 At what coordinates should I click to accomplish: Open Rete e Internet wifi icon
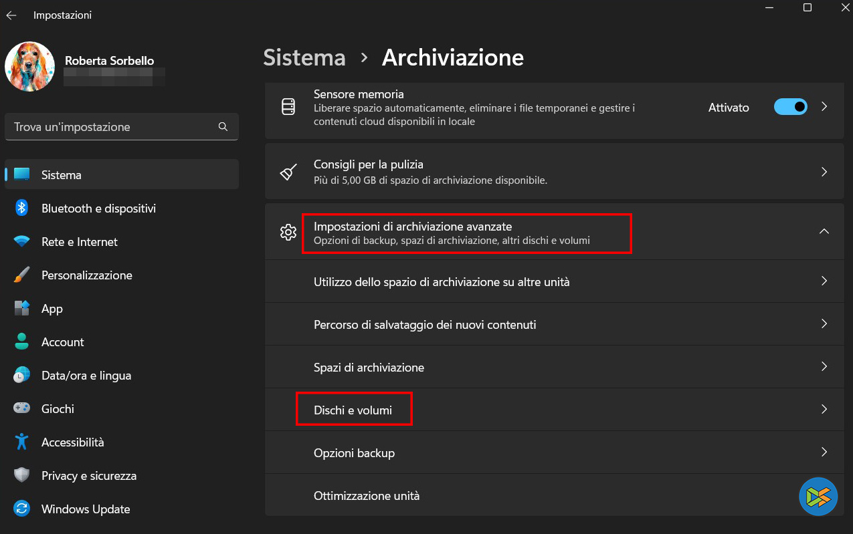tap(21, 241)
